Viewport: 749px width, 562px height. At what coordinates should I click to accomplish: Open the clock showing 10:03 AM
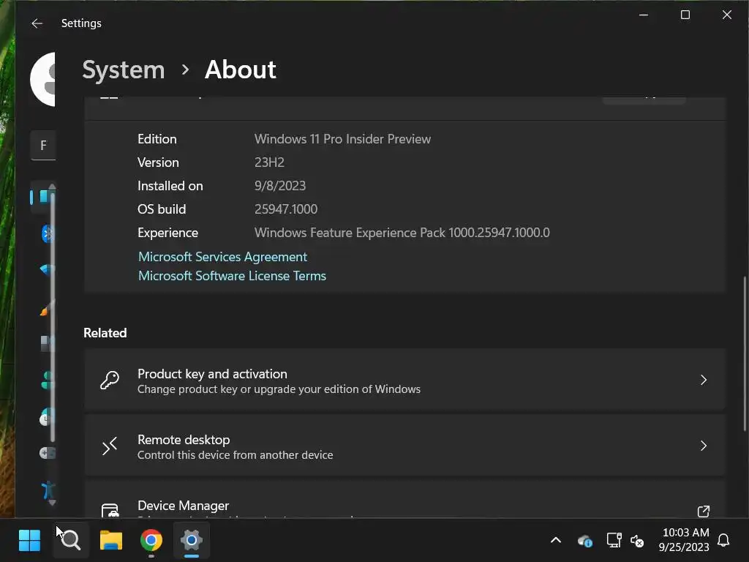tap(684, 540)
